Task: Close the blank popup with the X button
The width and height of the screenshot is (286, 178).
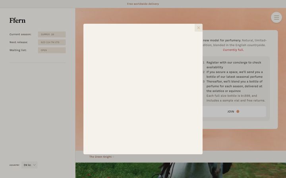Action: tap(199, 28)
